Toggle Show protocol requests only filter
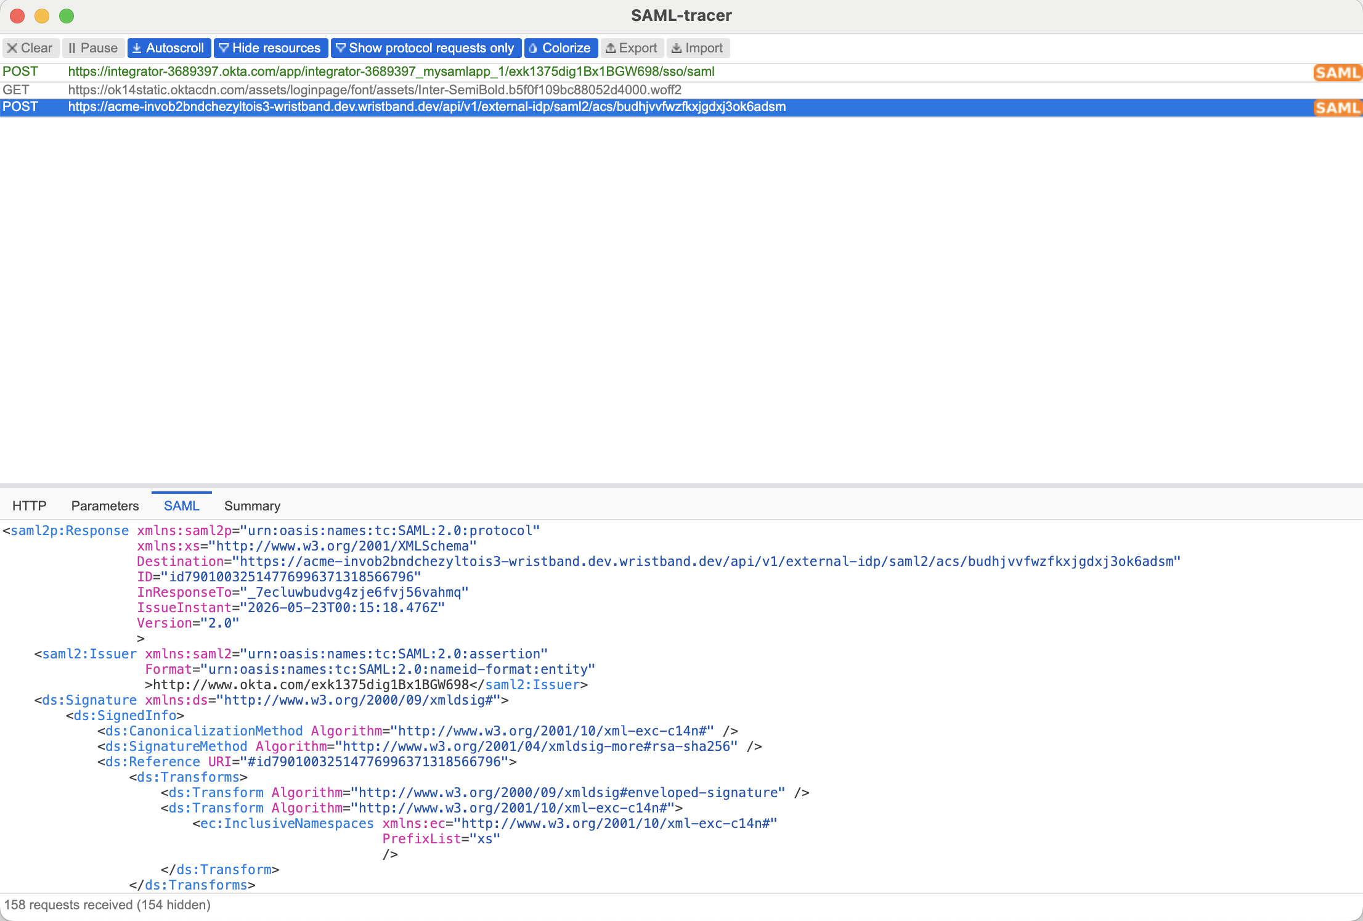Screen dimensions: 1363x921 click(426, 48)
